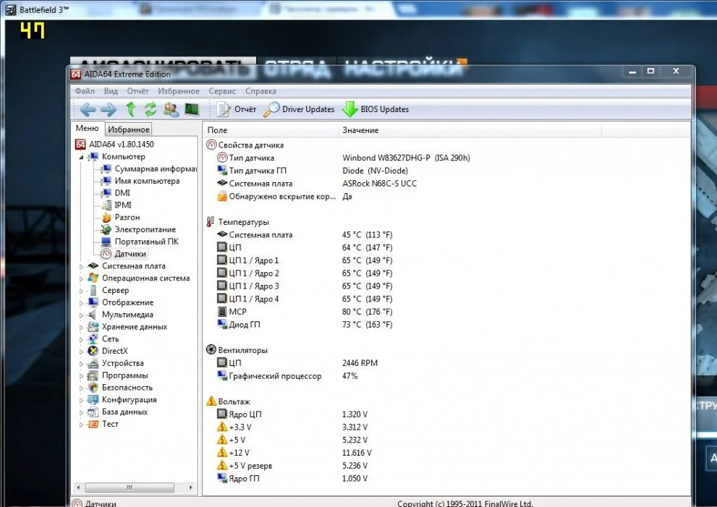The image size is (717, 507).
Task: Select Электропитание in the tree
Action: tap(145, 229)
